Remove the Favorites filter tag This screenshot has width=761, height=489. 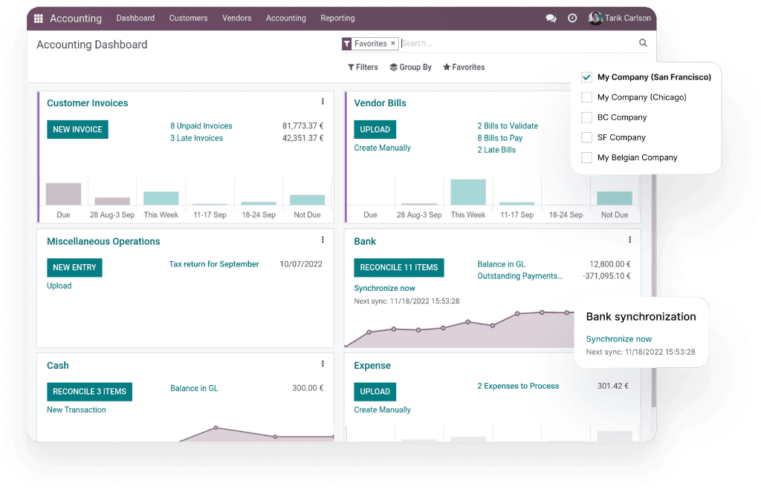[x=393, y=44]
